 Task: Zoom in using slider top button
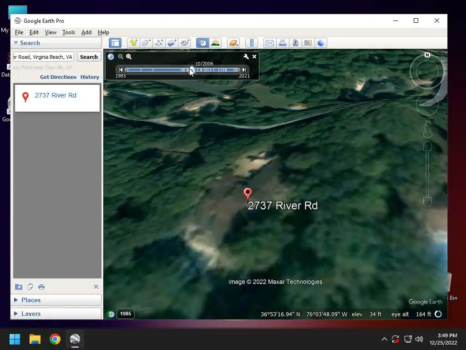[427, 146]
